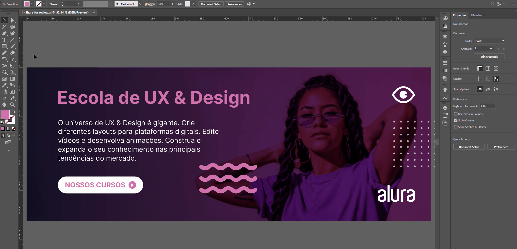Select the Magic Wand tool

[4, 27]
